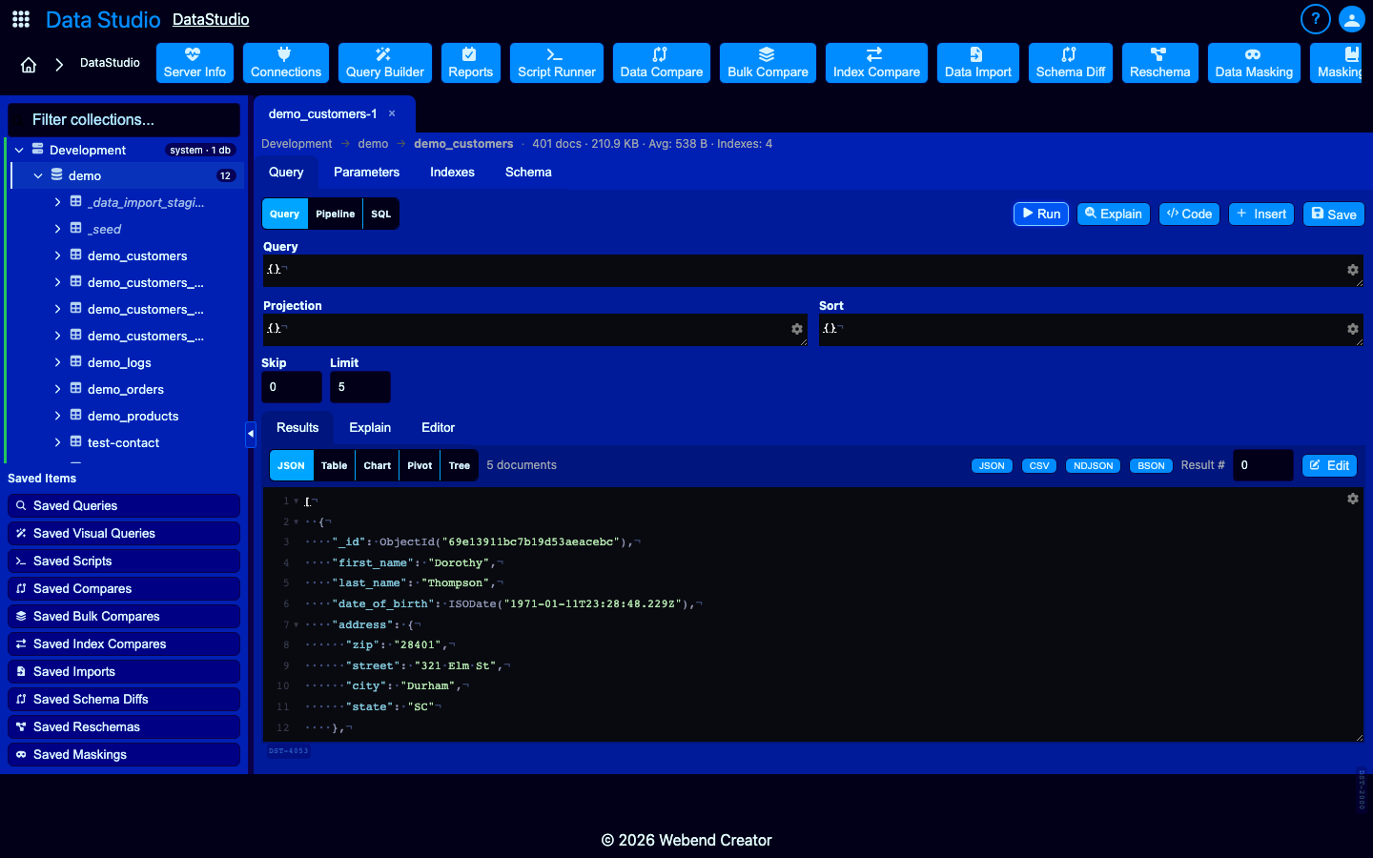
Task: Expand the demo_logs collection
Action: [57, 362]
